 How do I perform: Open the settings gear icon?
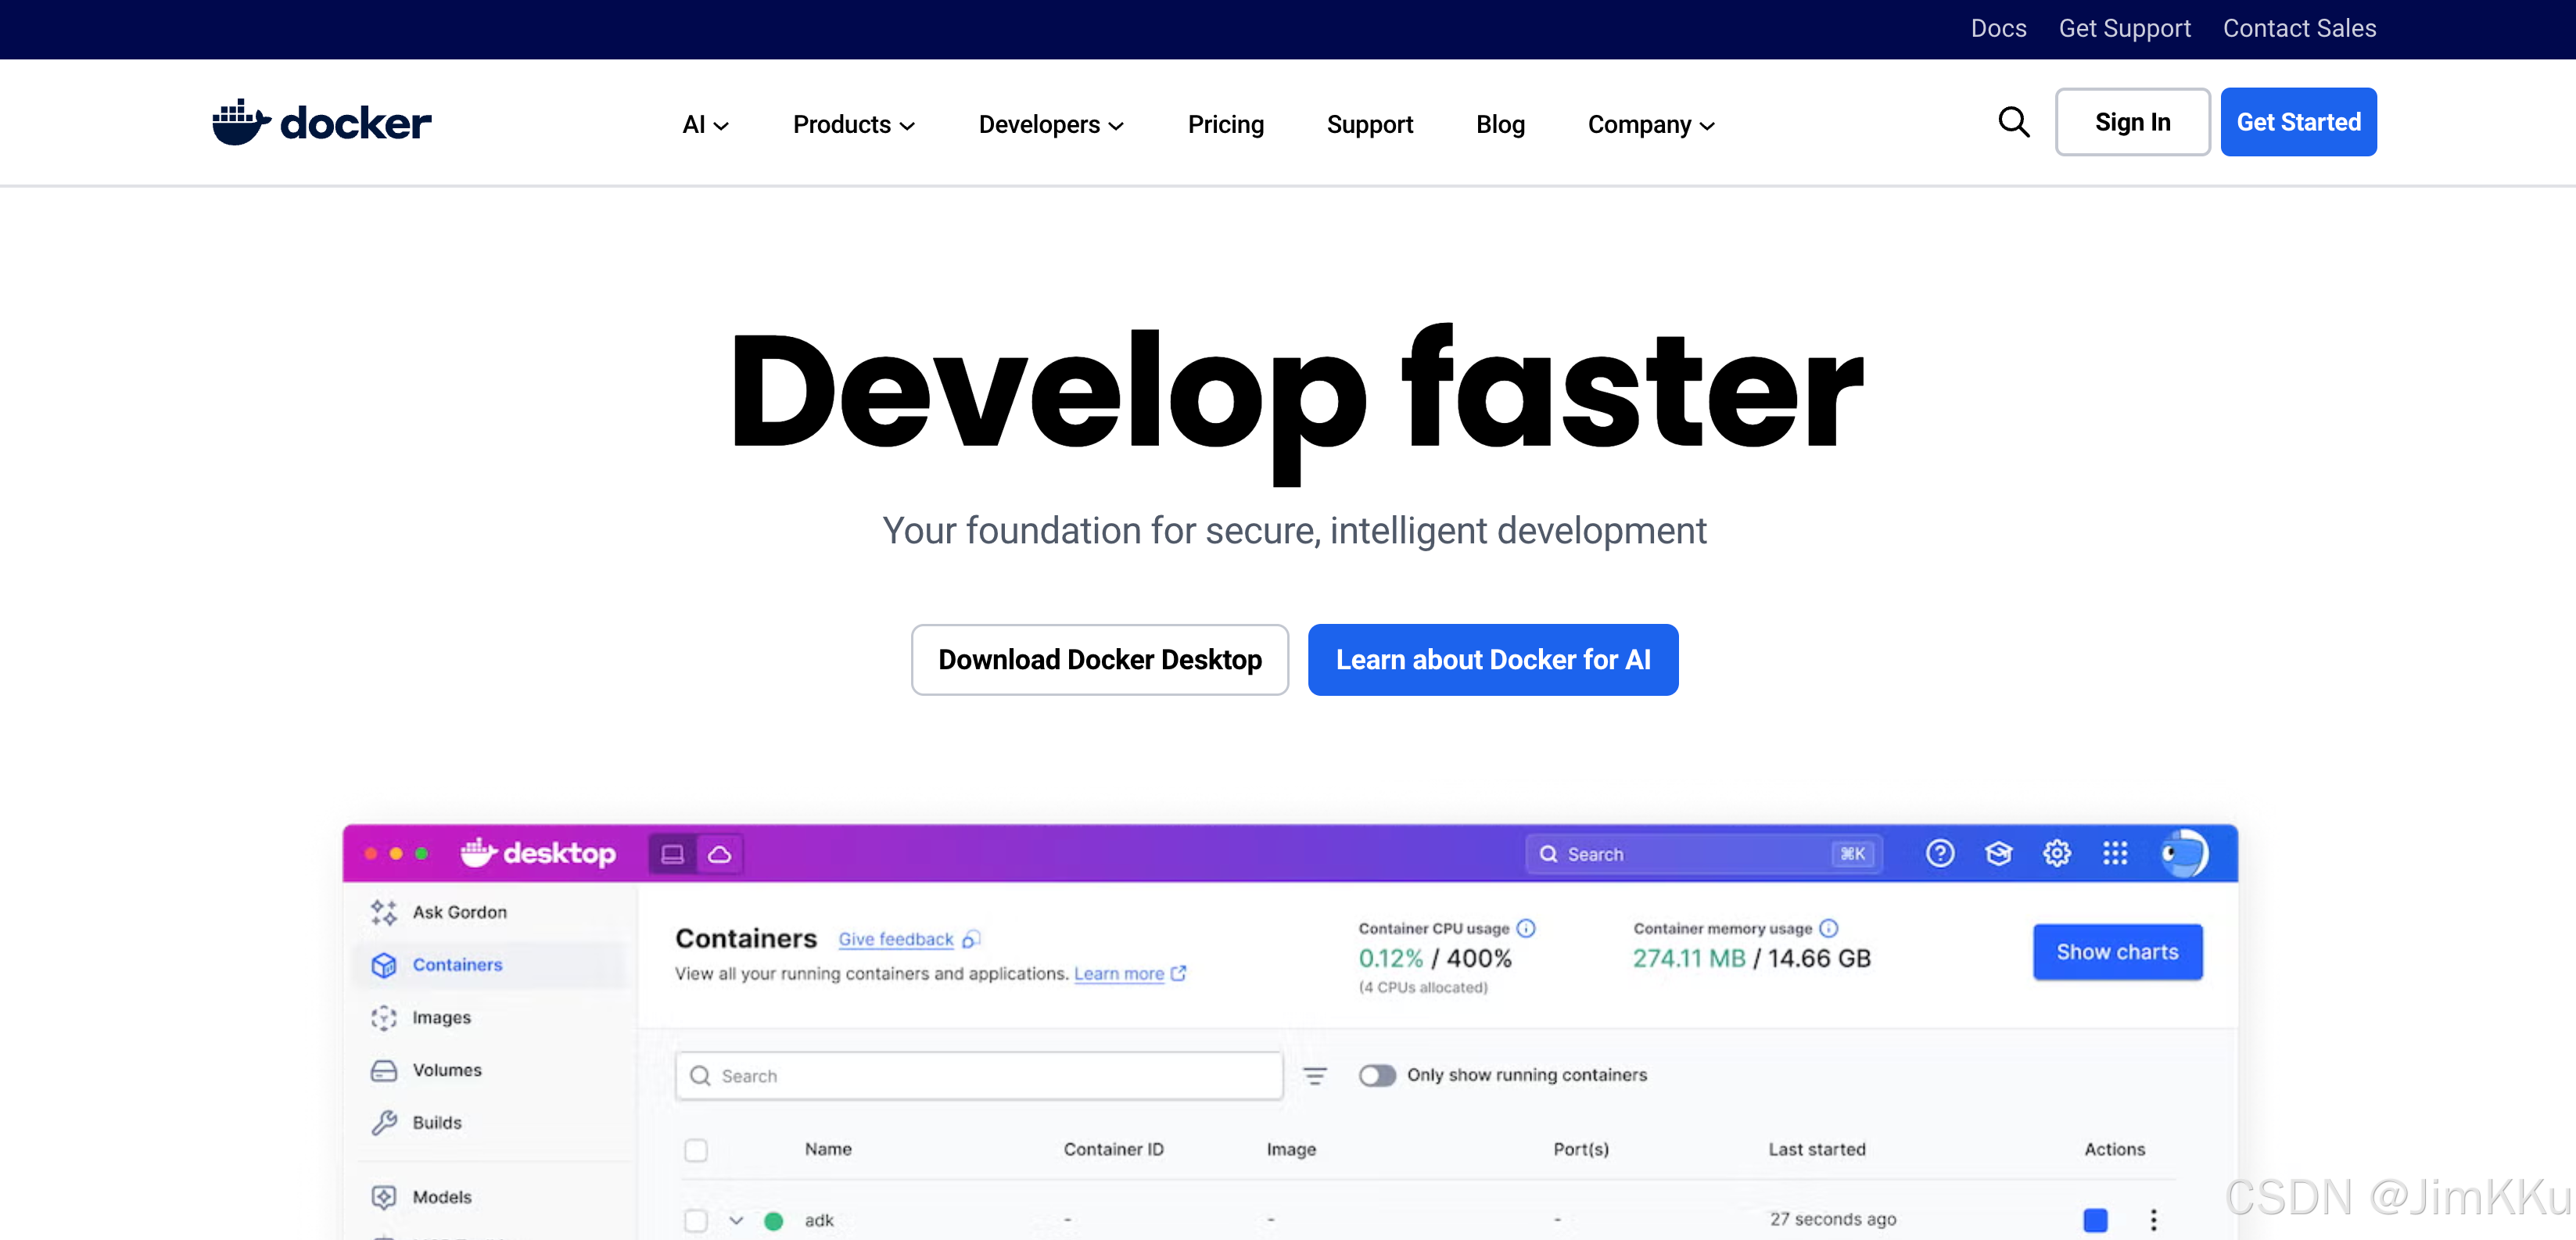point(2057,853)
